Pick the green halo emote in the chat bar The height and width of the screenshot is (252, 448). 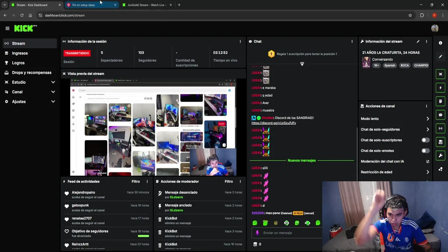(265, 223)
